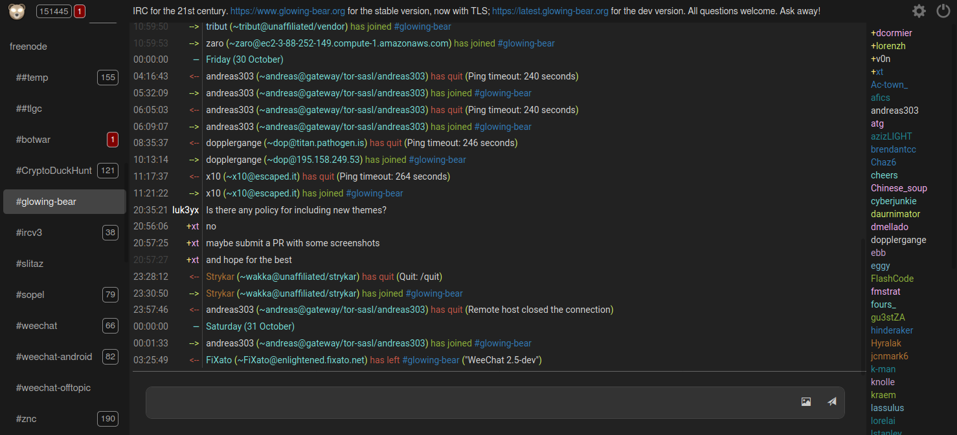This screenshot has width=957, height=435.
Task: Open settings with the gear icon
Action: tap(919, 11)
